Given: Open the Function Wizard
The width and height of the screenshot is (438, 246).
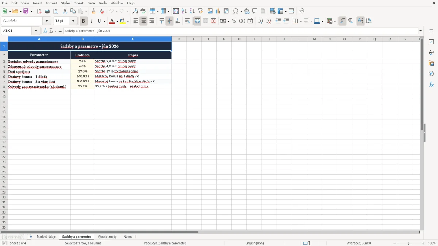Looking at the screenshot, I should [45, 31].
